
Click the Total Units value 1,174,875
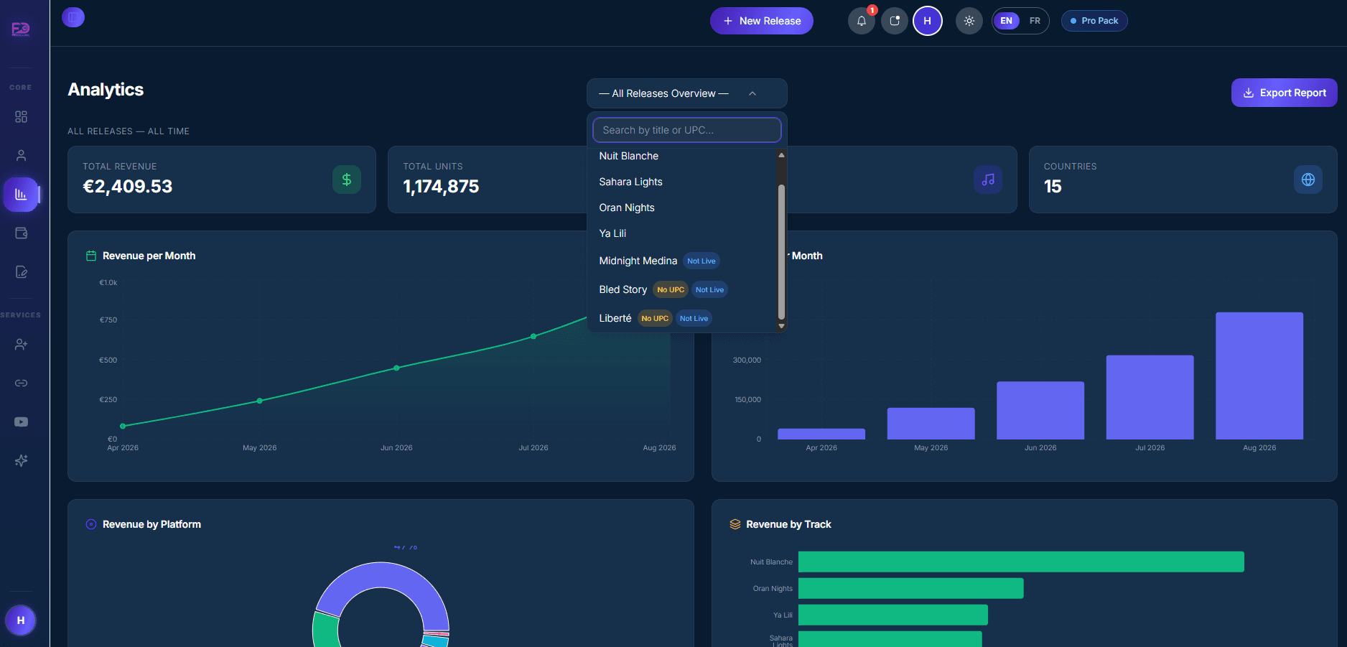[x=441, y=187]
